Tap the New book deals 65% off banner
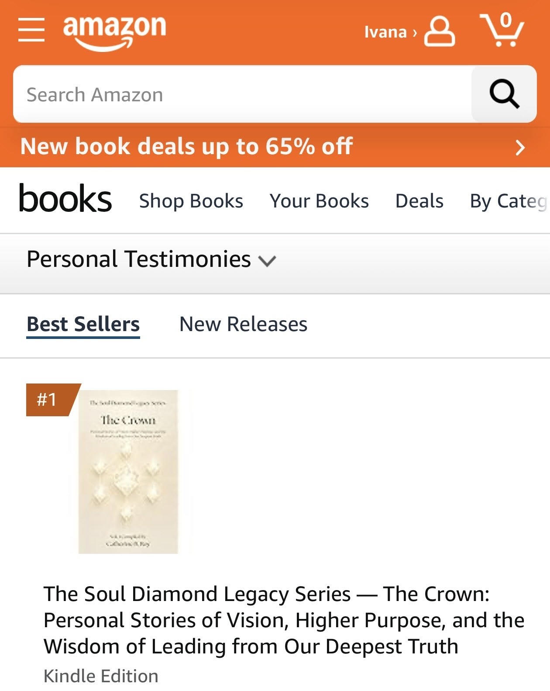 (x=186, y=147)
